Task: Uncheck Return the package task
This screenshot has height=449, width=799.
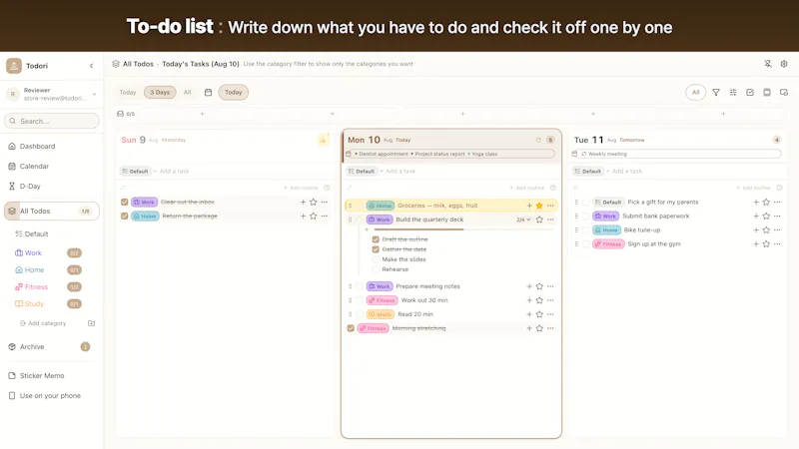Action: coord(124,216)
